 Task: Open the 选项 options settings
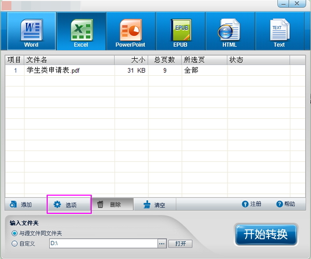69,204
